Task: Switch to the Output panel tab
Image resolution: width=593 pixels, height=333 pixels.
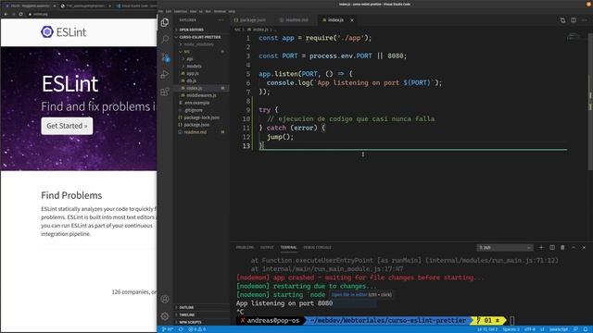Action: [267, 247]
